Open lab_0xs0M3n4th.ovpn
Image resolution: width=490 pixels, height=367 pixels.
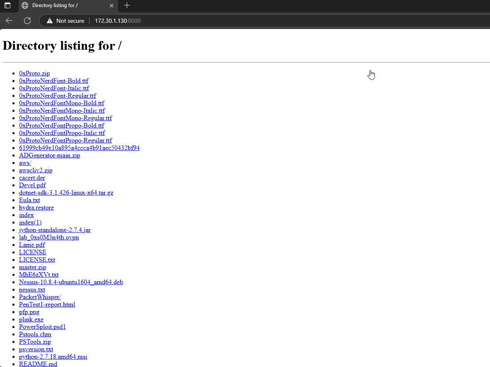click(x=49, y=238)
